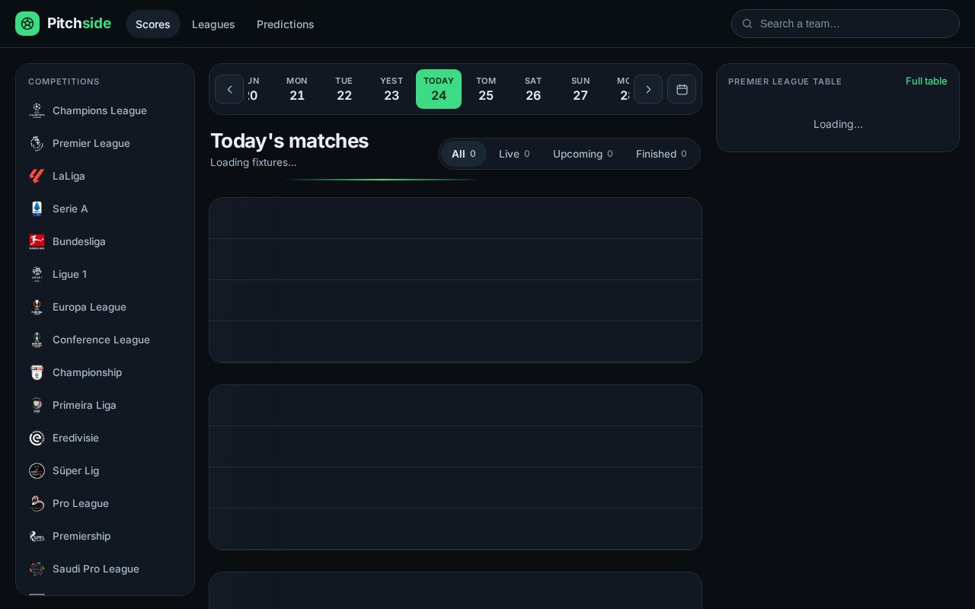The image size is (975, 609).
Task: Select the Ligue 1 logo icon
Action: 37,274
